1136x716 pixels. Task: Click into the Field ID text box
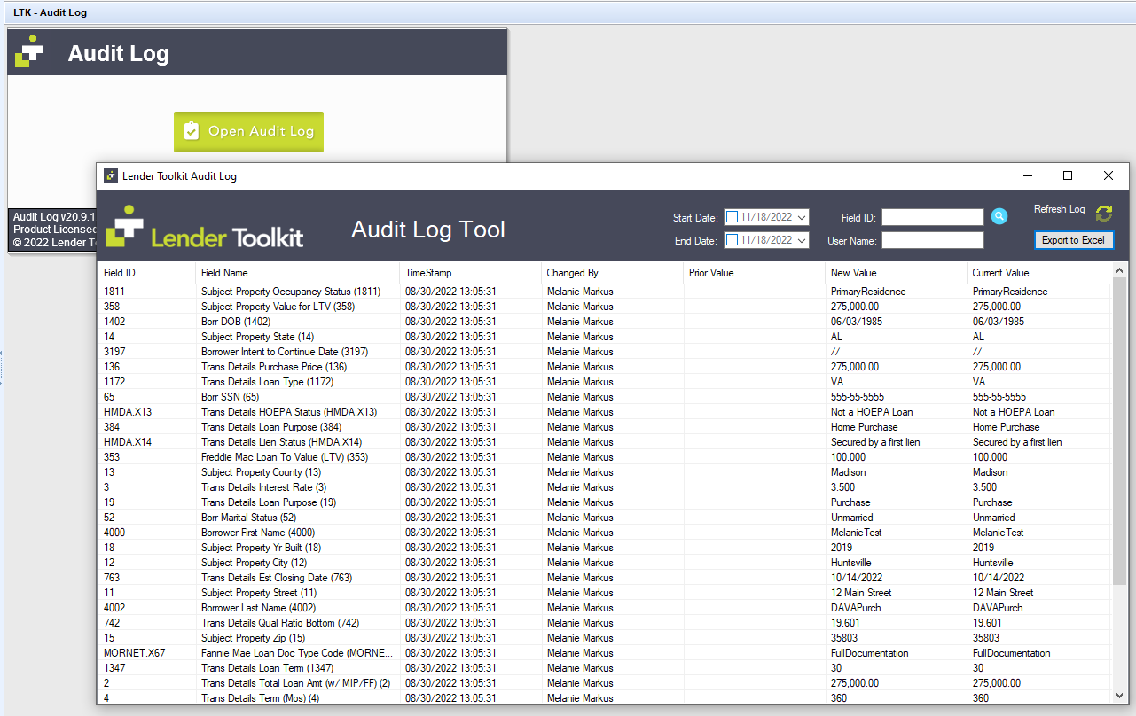click(x=932, y=217)
